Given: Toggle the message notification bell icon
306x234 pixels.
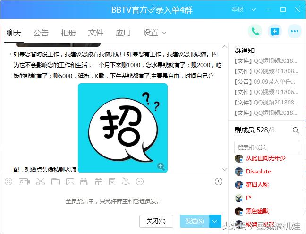Looking at the screenshot, I should (126, 182).
